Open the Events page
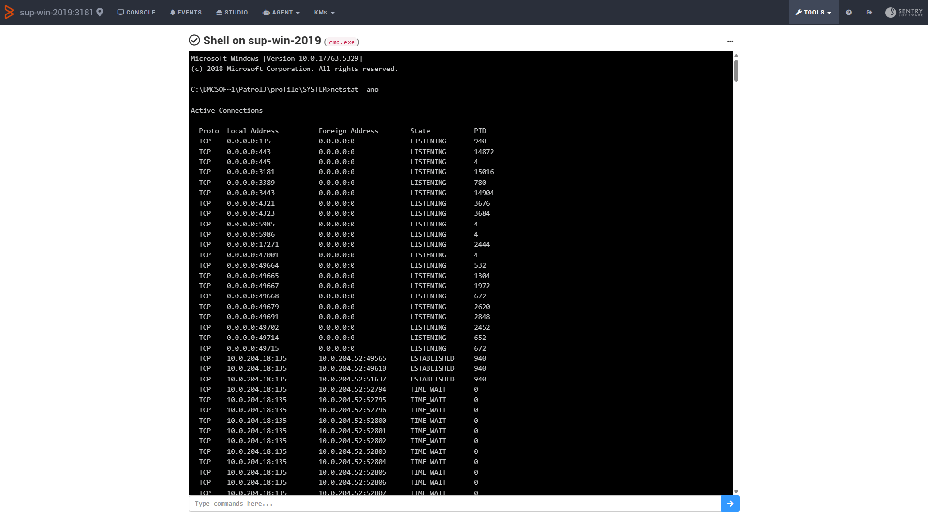The image size is (928, 521). click(x=186, y=13)
